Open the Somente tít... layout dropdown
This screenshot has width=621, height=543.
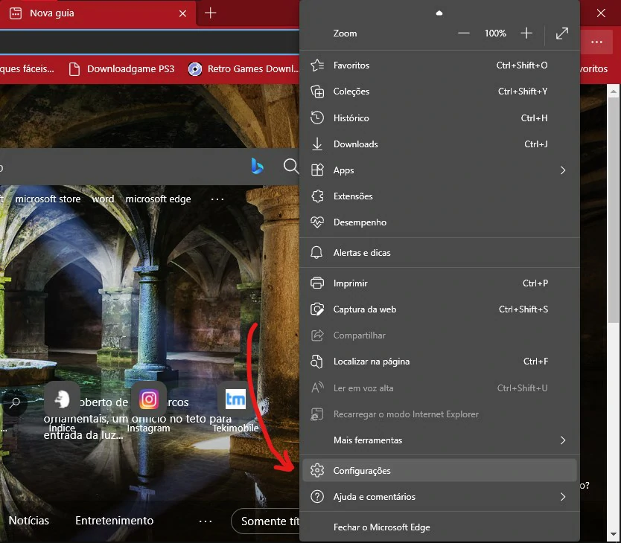point(265,521)
